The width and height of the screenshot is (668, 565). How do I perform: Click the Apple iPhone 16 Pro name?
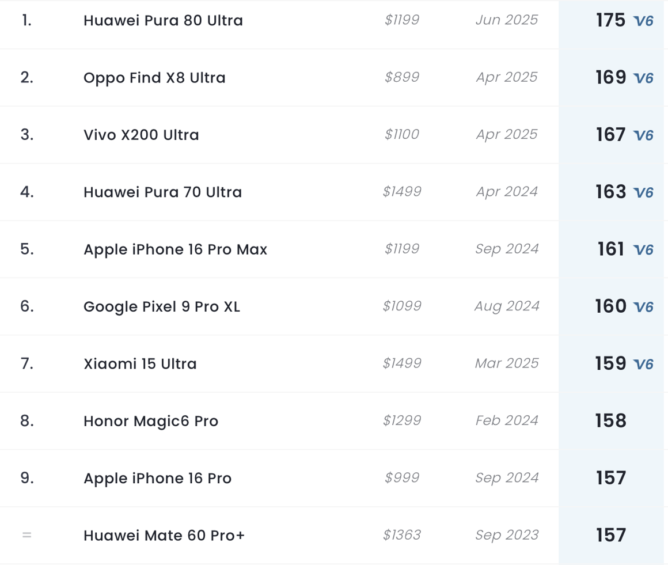coord(157,478)
